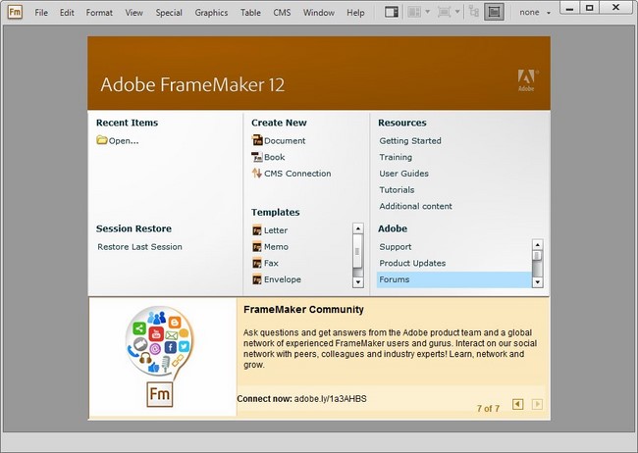Screen dimensions: 638x453
Task: Click the Open folder icon under Recent Items
Action: pyautogui.click(x=102, y=140)
